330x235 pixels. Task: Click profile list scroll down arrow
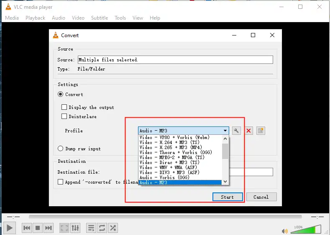coord(225,182)
